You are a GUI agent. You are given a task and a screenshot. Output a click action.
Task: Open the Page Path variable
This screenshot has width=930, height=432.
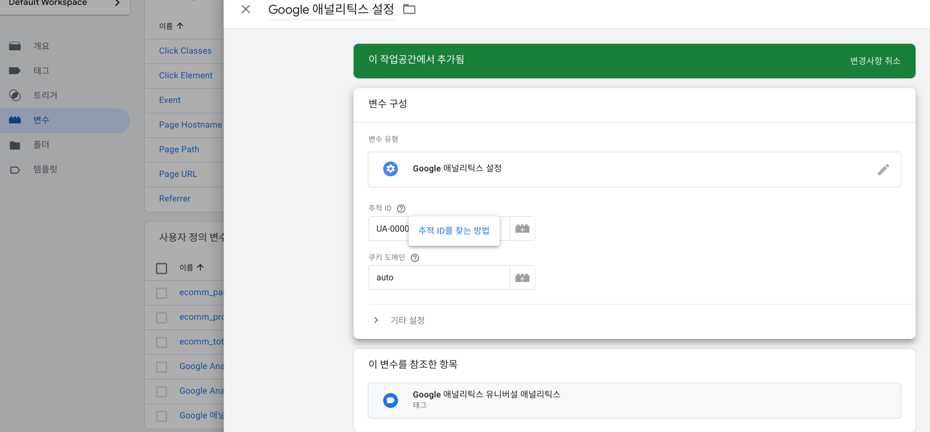[179, 149]
